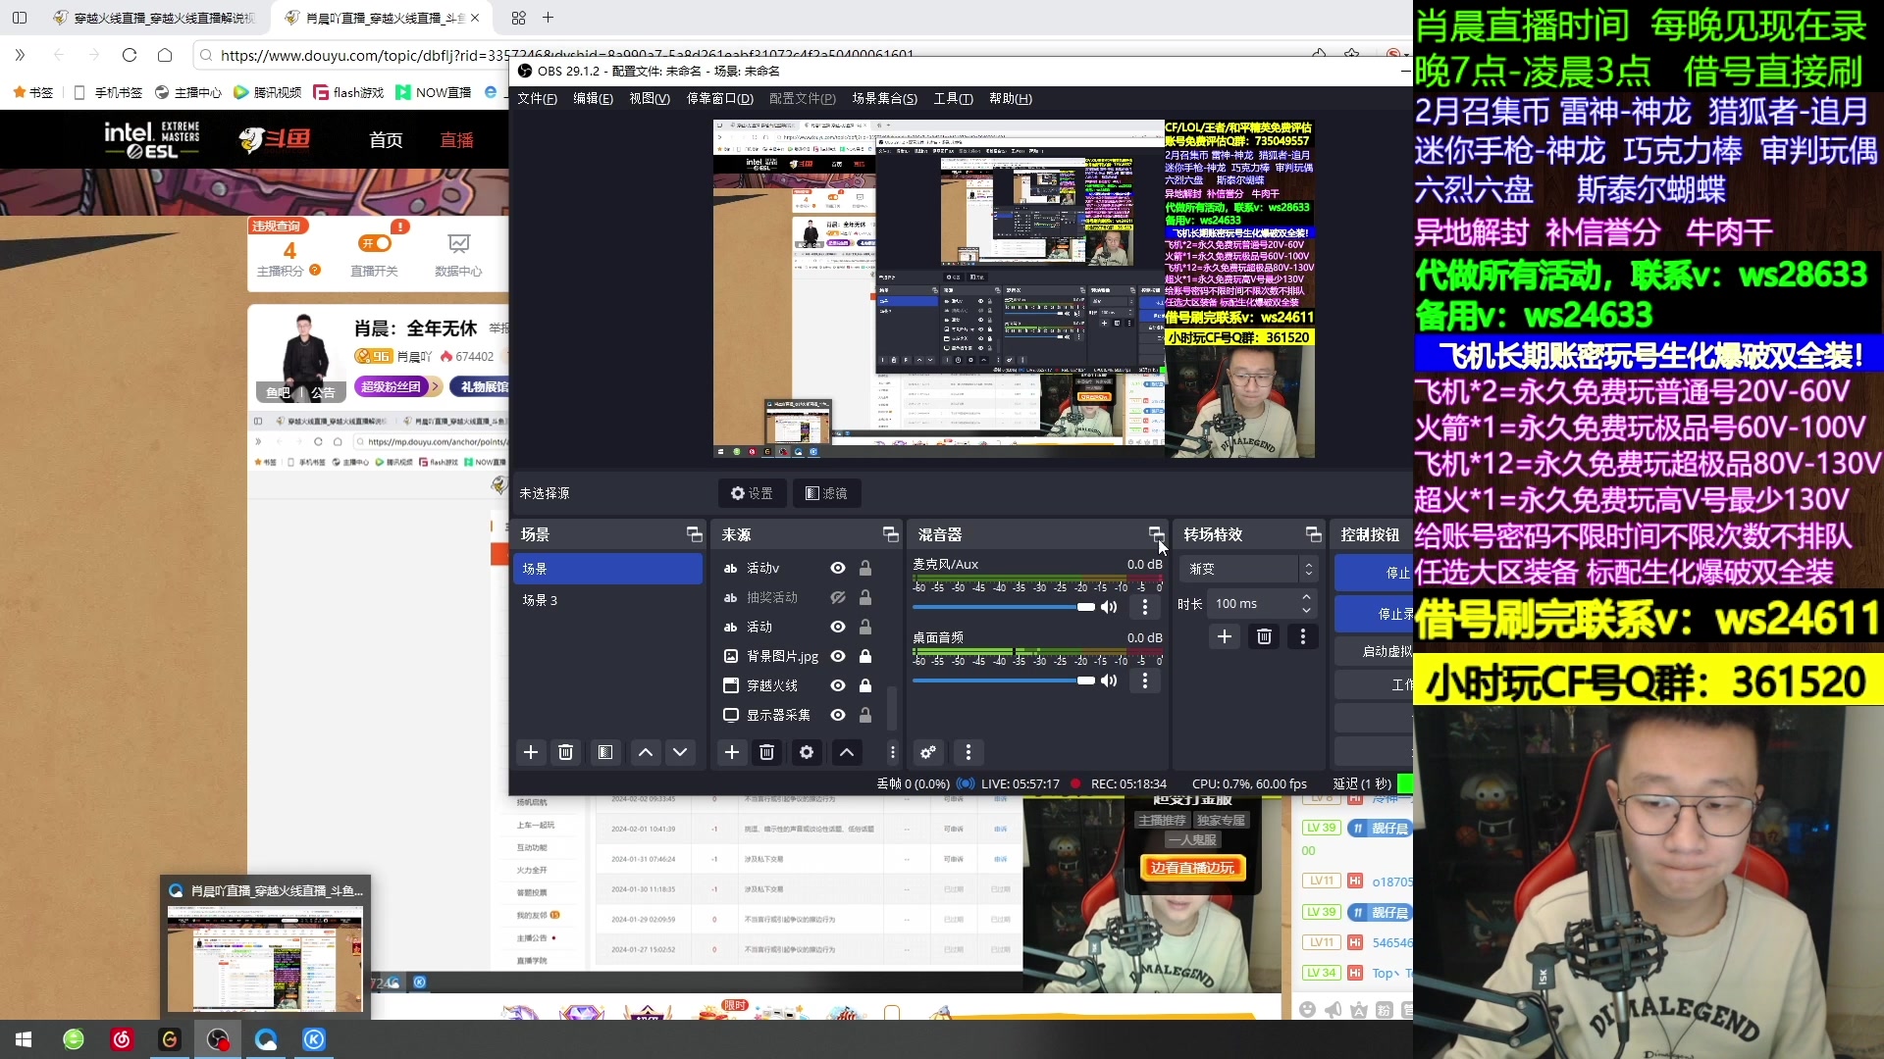Open browser sidebar toggle icon

[20, 18]
